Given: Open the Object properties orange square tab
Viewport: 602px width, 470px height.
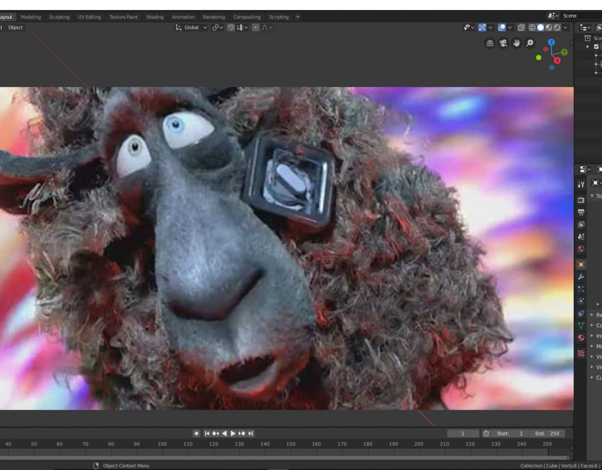Looking at the screenshot, I should point(581,264).
